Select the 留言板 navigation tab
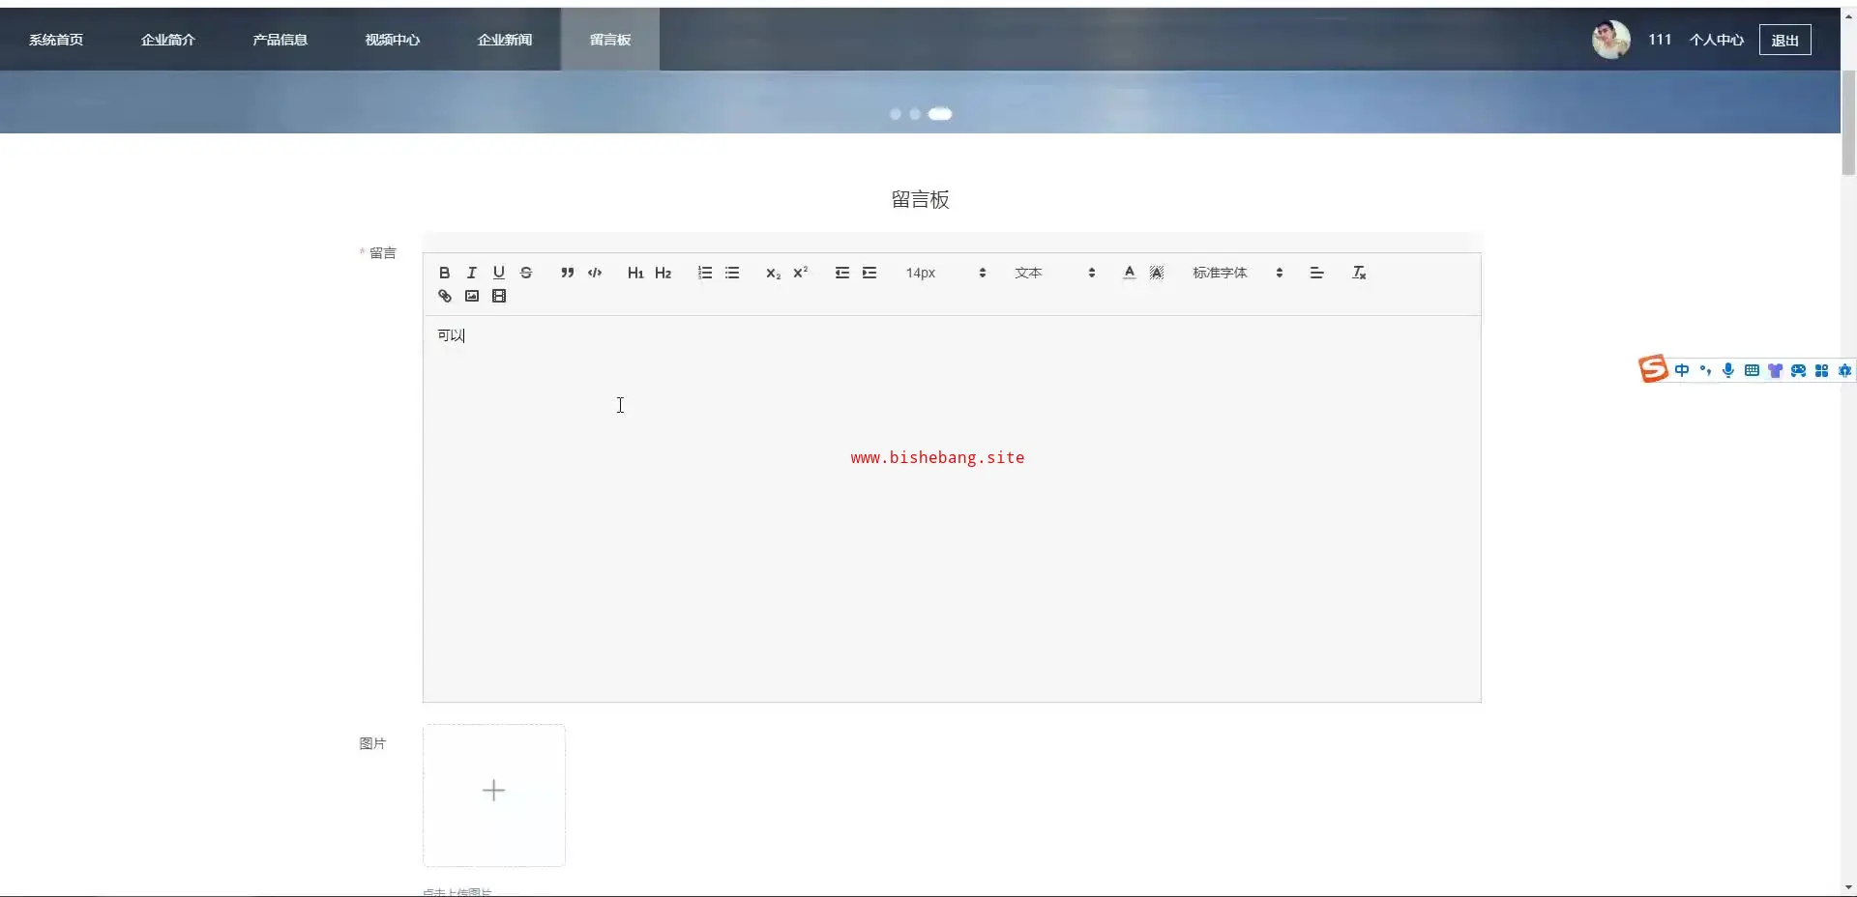1857x897 pixels. tap(610, 40)
